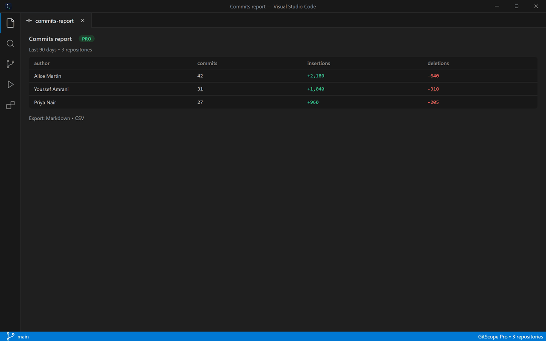Sort by the commits column header
The height and width of the screenshot is (341, 546).
(x=207, y=63)
